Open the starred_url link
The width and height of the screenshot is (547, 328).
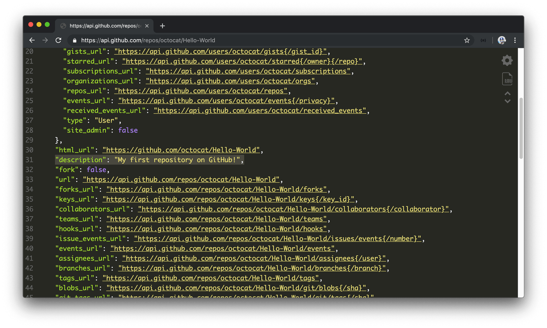[242, 62]
